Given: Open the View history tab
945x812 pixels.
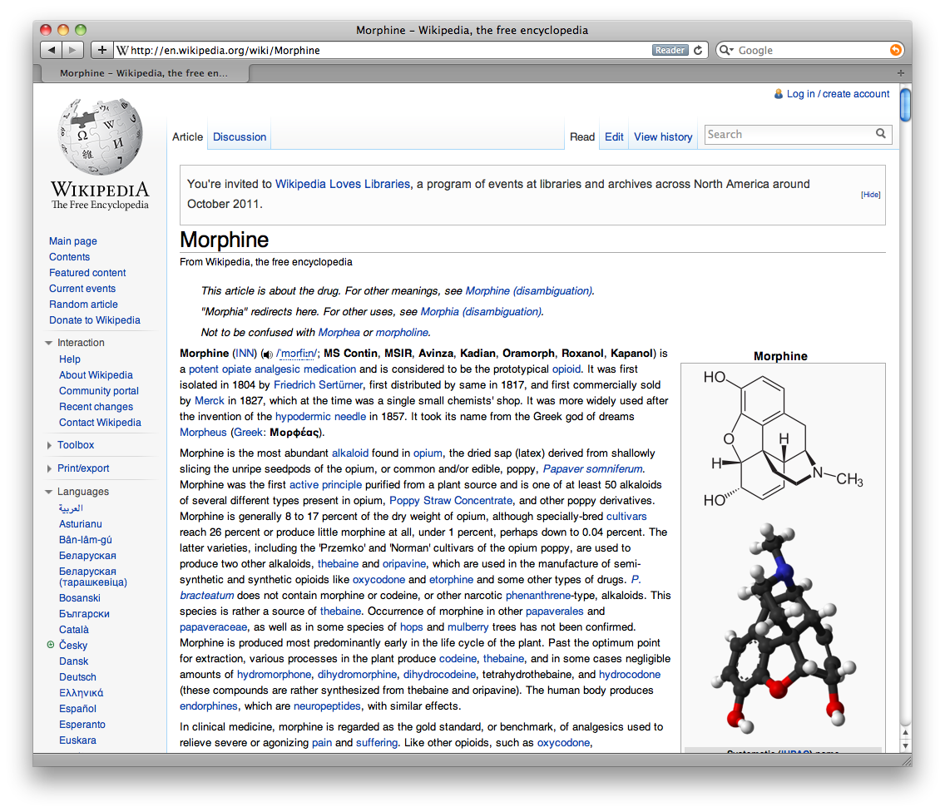Looking at the screenshot, I should point(663,136).
